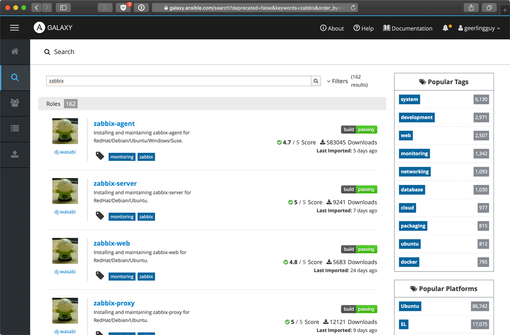The width and height of the screenshot is (510, 335).
Task: Open Community via sidebar people icon
Action: click(15, 103)
